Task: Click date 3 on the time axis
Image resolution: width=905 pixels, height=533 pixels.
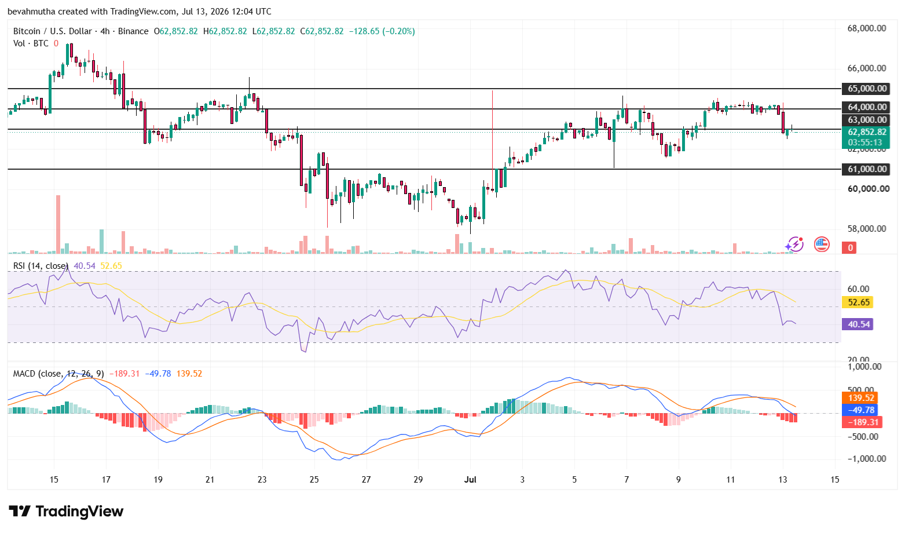Action: pos(522,480)
